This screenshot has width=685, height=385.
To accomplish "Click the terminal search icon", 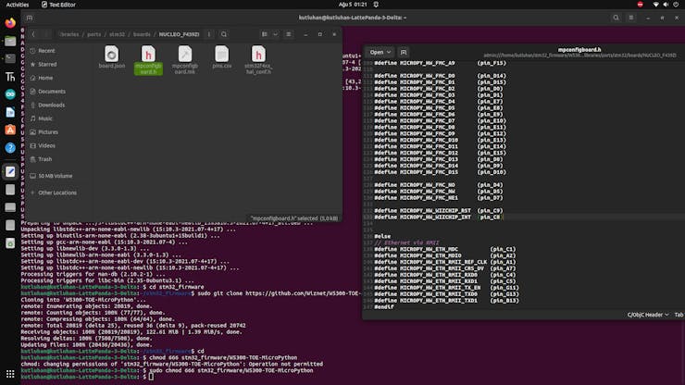I will tap(616, 18).
